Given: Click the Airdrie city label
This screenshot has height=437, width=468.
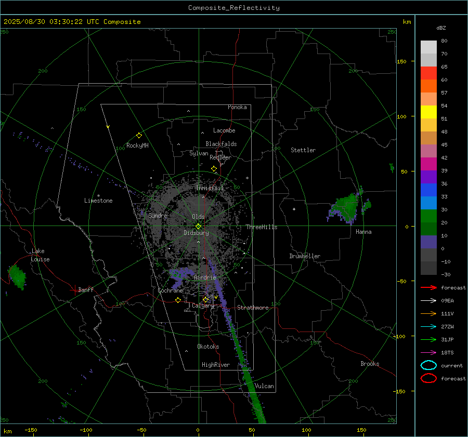Looking at the screenshot, I should 205,277.
